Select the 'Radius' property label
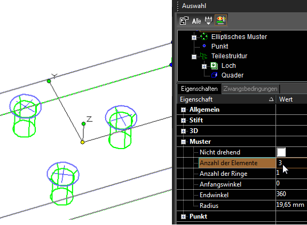Viewport: 307px width, 225px height. click(209, 206)
